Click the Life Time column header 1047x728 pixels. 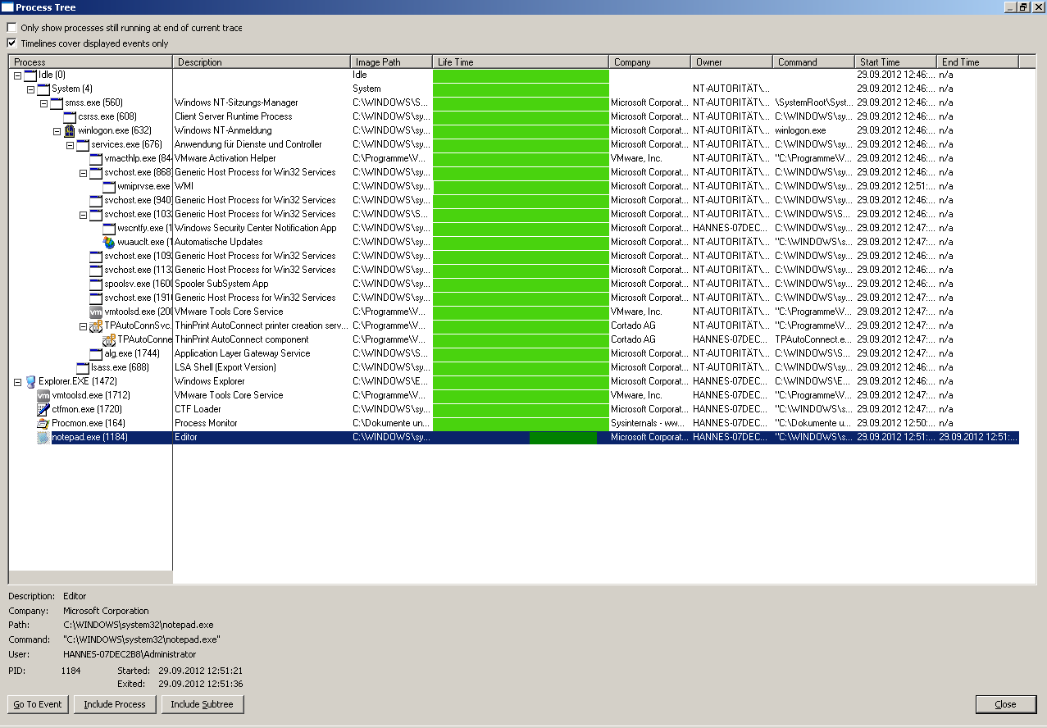521,61
